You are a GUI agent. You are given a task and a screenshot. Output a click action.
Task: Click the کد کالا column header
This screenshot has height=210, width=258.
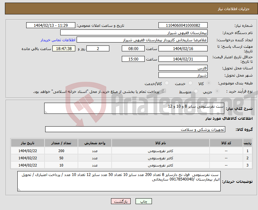tap(226, 143)
